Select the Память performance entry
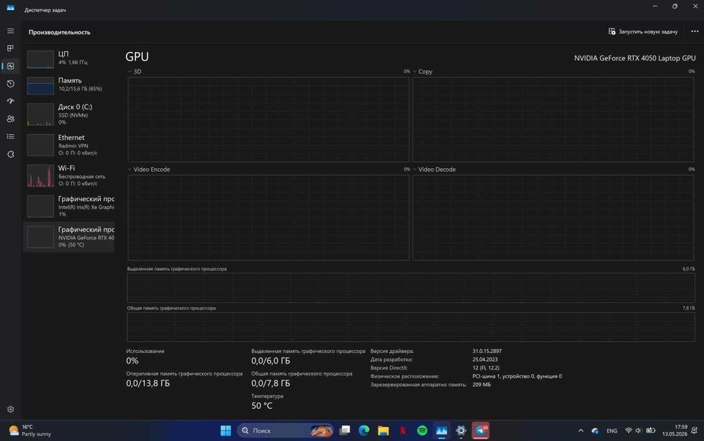 coord(69,85)
